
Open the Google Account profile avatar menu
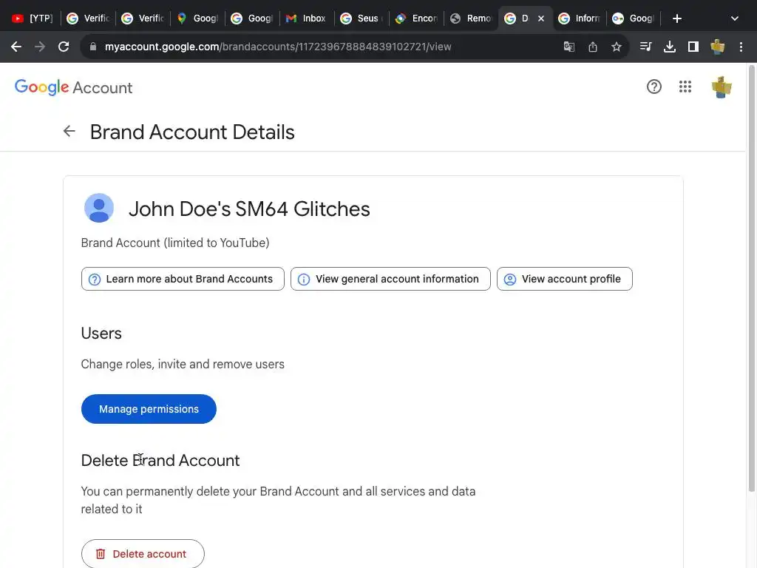coord(722,87)
